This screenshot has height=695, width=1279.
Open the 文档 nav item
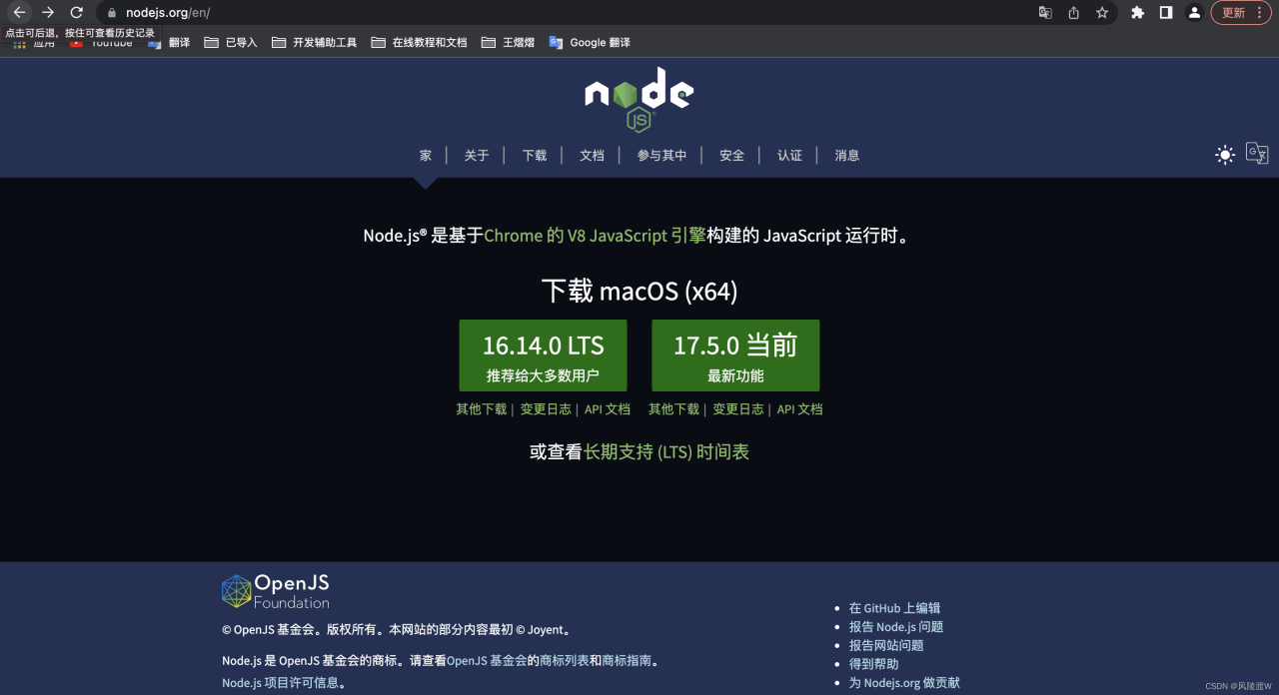[593, 155]
